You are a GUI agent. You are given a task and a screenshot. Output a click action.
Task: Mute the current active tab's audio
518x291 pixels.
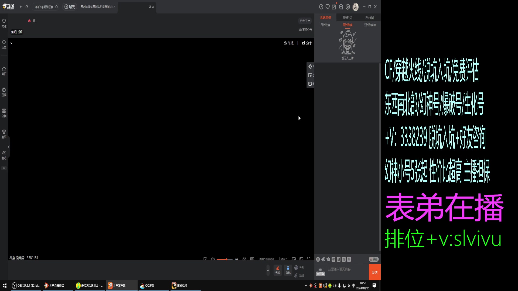[150, 7]
